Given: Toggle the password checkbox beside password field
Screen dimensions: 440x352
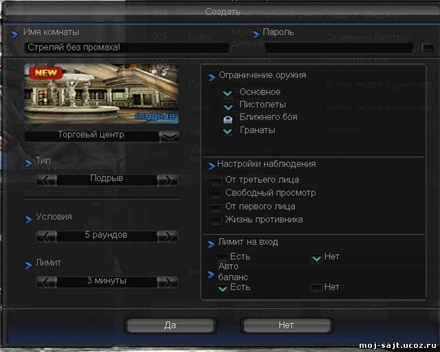Looking at the screenshot, I should tap(428, 48).
